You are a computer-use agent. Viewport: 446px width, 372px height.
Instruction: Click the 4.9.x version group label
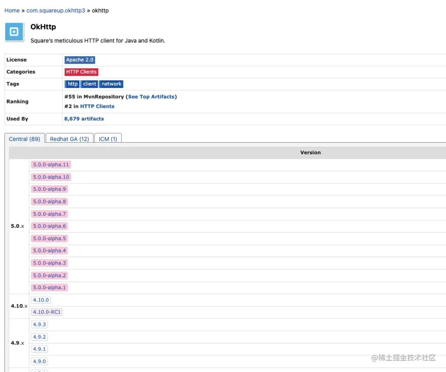pyautogui.click(x=17, y=343)
